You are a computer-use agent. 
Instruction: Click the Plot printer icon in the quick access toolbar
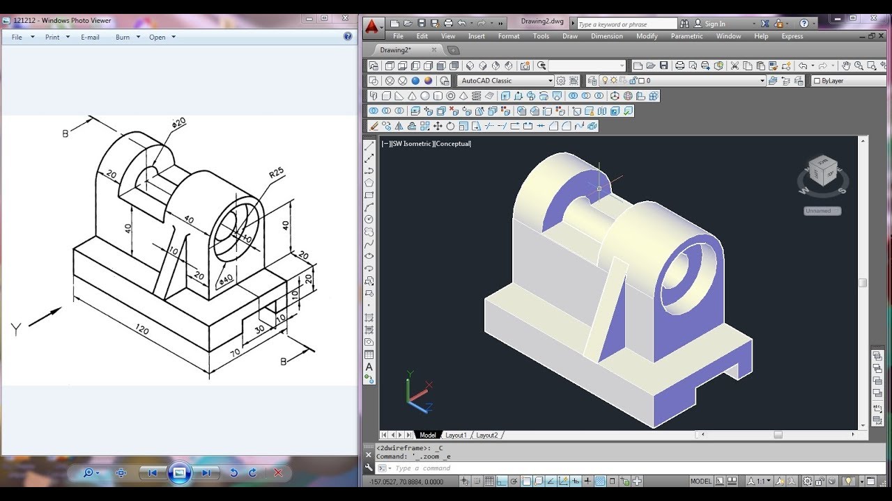pyautogui.click(x=448, y=23)
